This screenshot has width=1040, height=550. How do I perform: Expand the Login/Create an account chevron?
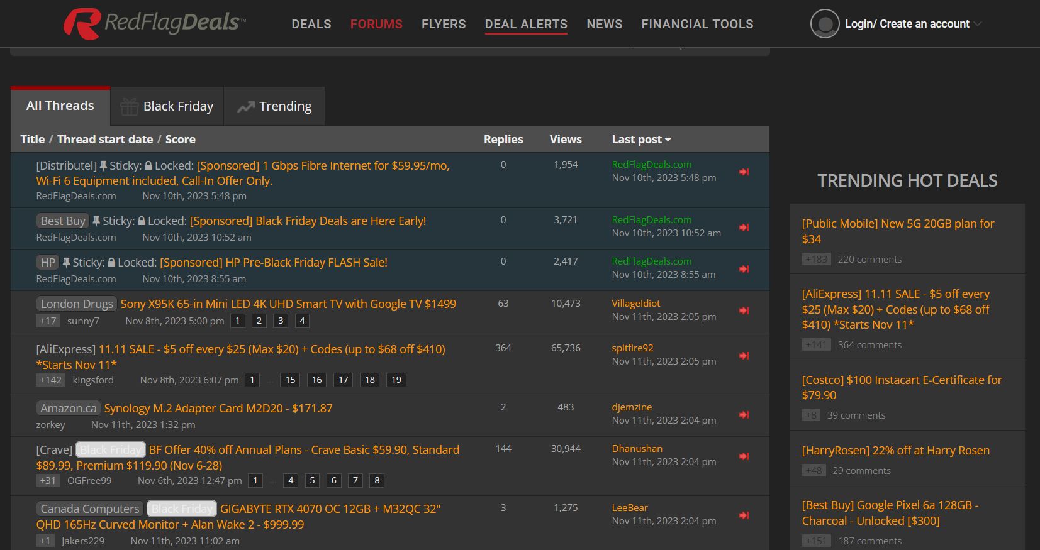(978, 24)
